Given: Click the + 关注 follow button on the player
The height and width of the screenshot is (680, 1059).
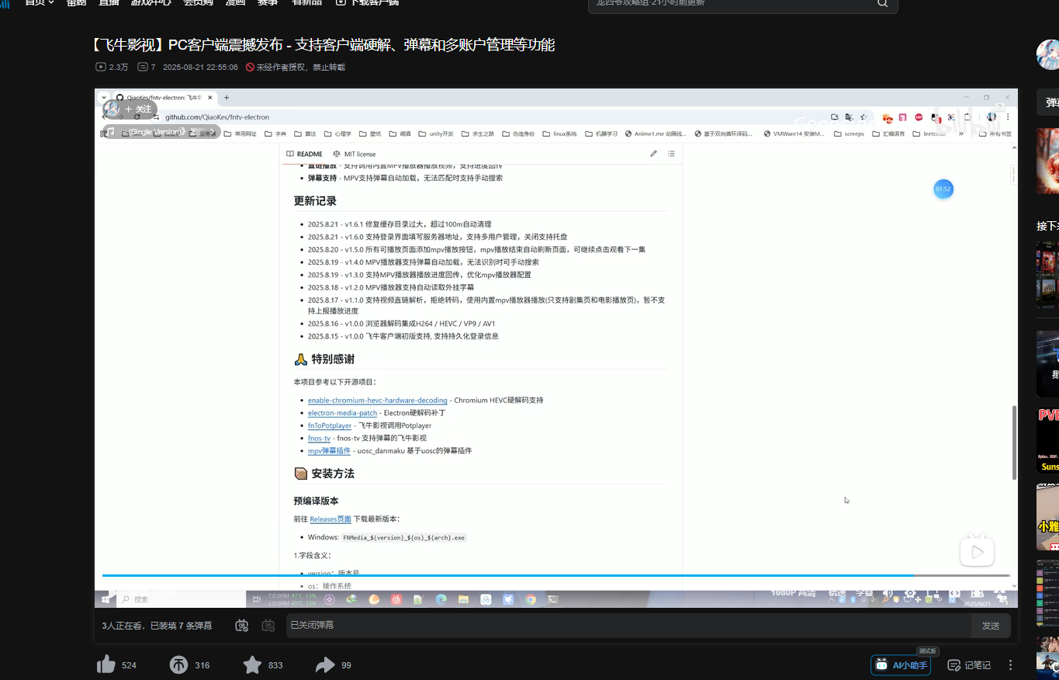Looking at the screenshot, I should pyautogui.click(x=139, y=109).
